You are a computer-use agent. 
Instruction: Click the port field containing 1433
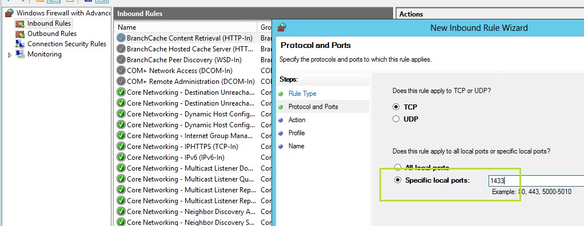coord(536,181)
